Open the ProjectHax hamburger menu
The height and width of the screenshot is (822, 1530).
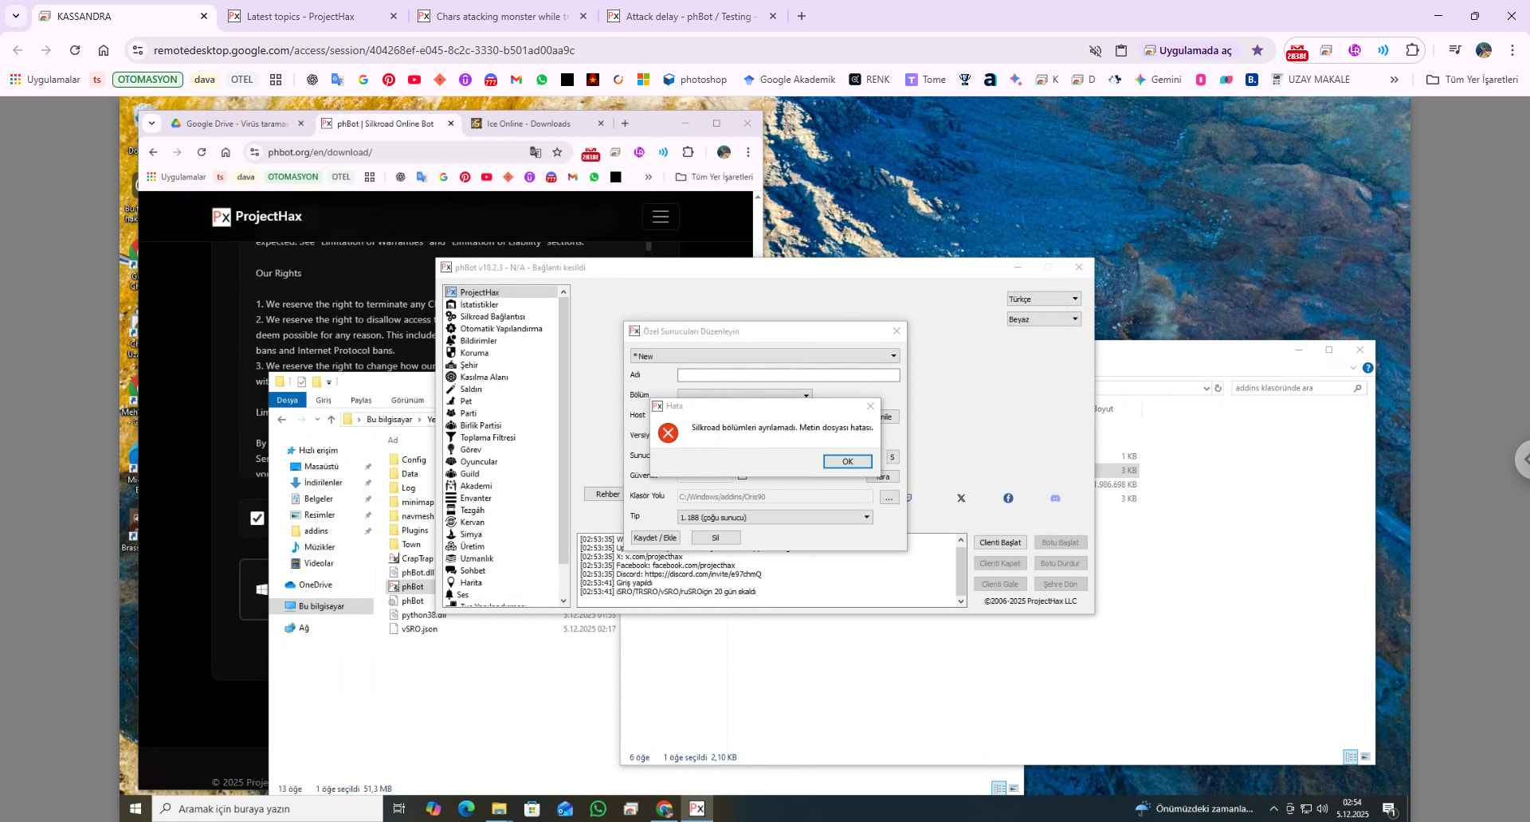[660, 217]
